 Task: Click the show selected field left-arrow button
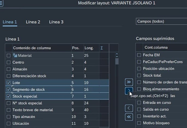pyautogui.click(x=129, y=108)
